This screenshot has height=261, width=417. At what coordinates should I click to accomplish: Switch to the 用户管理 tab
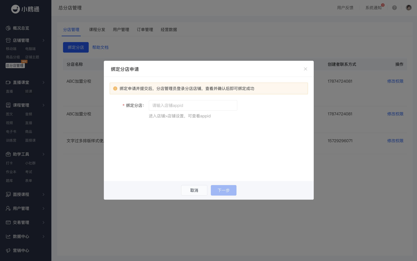pos(121,29)
